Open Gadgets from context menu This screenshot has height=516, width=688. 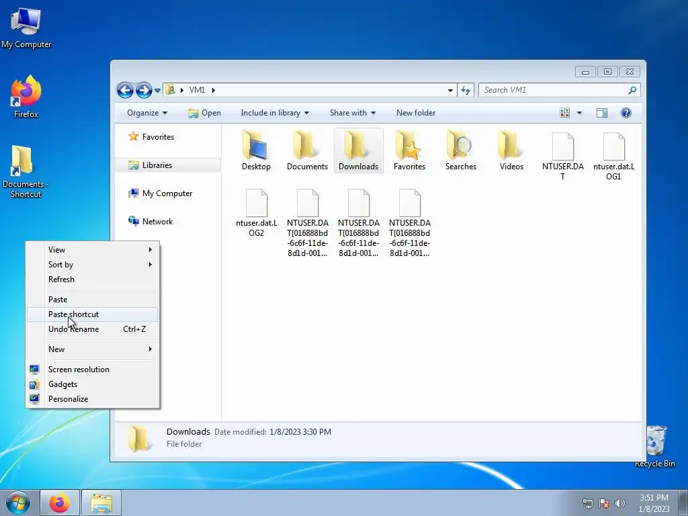[93, 384]
